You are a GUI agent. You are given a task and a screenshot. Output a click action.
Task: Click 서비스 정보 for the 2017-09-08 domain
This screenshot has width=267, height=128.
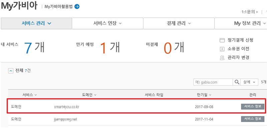click(253, 107)
